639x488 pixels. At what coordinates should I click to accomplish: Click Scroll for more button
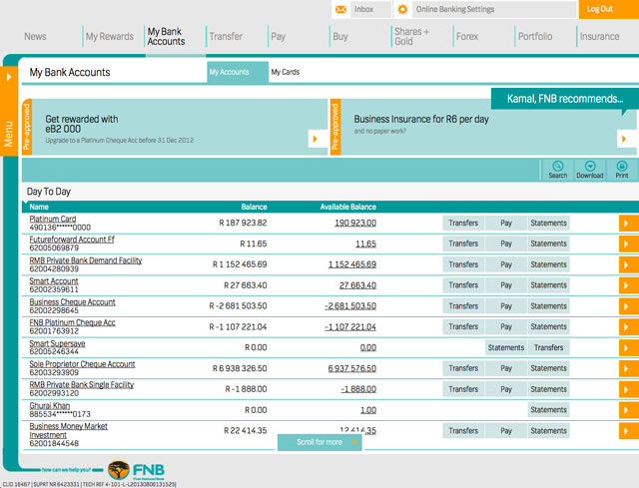[x=320, y=442]
